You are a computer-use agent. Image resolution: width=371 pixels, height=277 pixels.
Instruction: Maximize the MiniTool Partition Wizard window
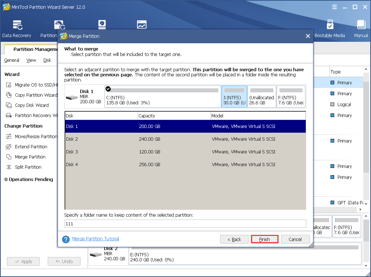click(355, 7)
